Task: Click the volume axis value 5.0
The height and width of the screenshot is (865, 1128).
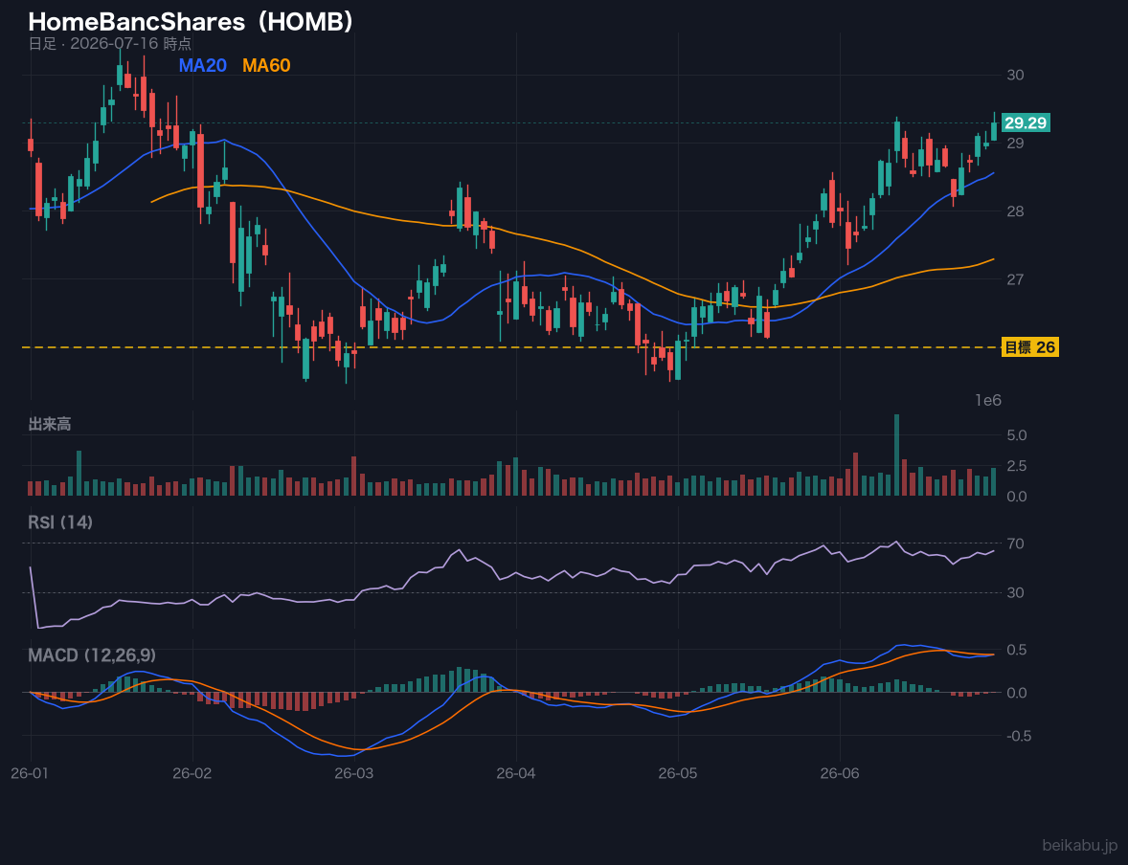Action: click(x=1017, y=435)
